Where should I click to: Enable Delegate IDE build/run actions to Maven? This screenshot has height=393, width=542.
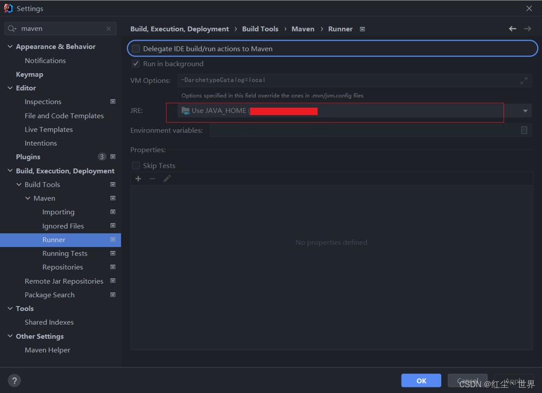[136, 49]
